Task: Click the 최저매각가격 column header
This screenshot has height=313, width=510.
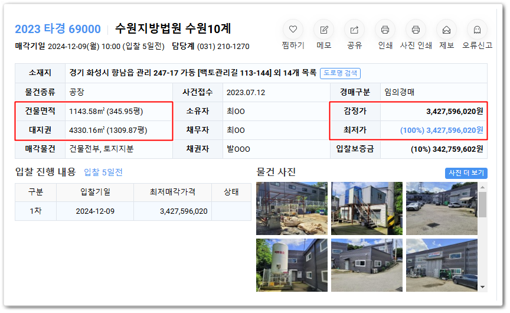Action: click(173, 193)
